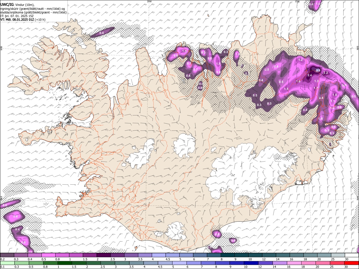The image size is (359, 269).
Task: Click upper scale lavender swatch between 4 and 4.5
Action: click(158, 255)
